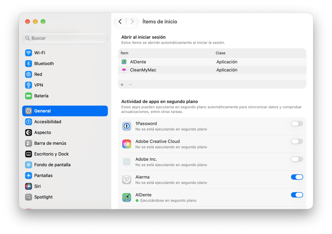Click Aplicación cell in CleanMyMac row
Image resolution: width=332 pixels, height=234 pixels.
pyautogui.click(x=227, y=70)
